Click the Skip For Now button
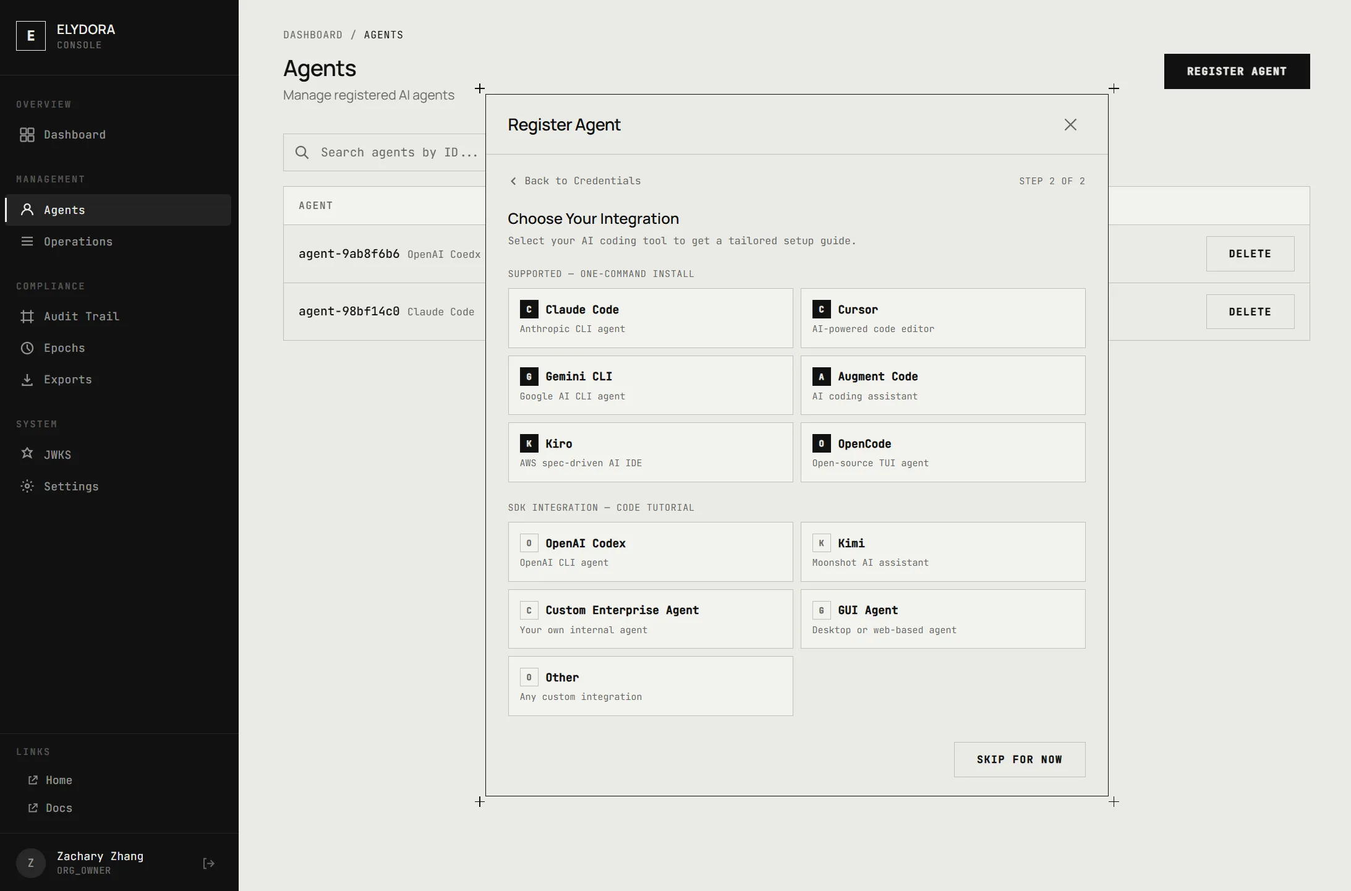Viewport: 1351px width, 891px height. pyautogui.click(x=1018, y=759)
